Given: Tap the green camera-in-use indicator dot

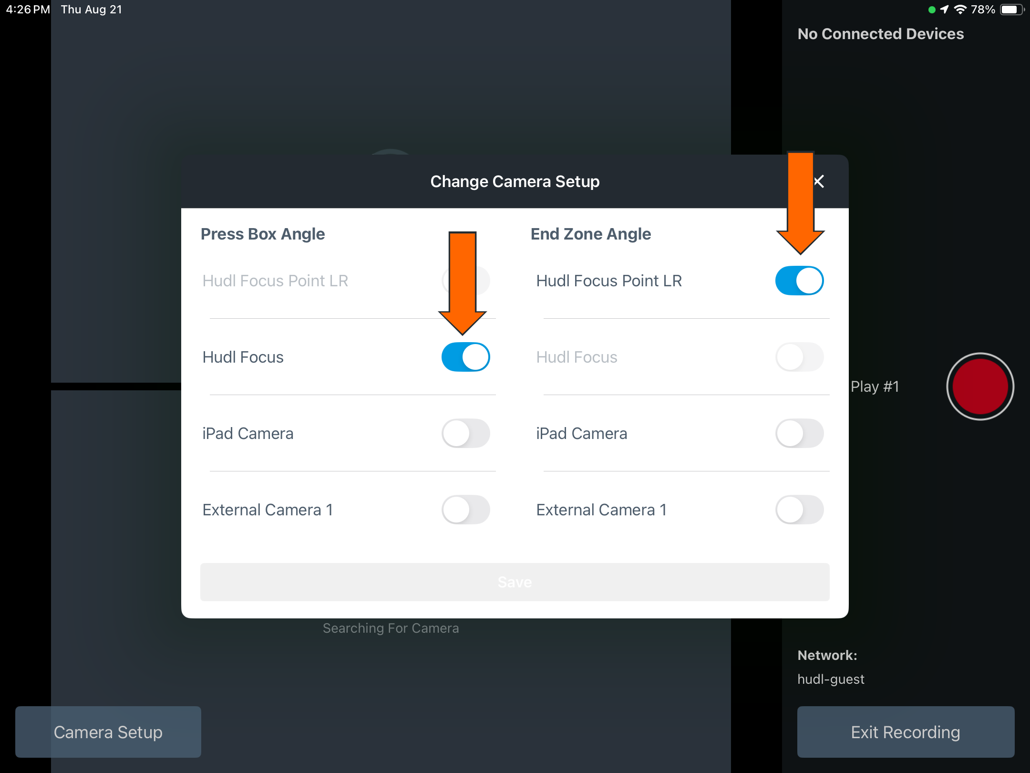Looking at the screenshot, I should pyautogui.click(x=932, y=10).
